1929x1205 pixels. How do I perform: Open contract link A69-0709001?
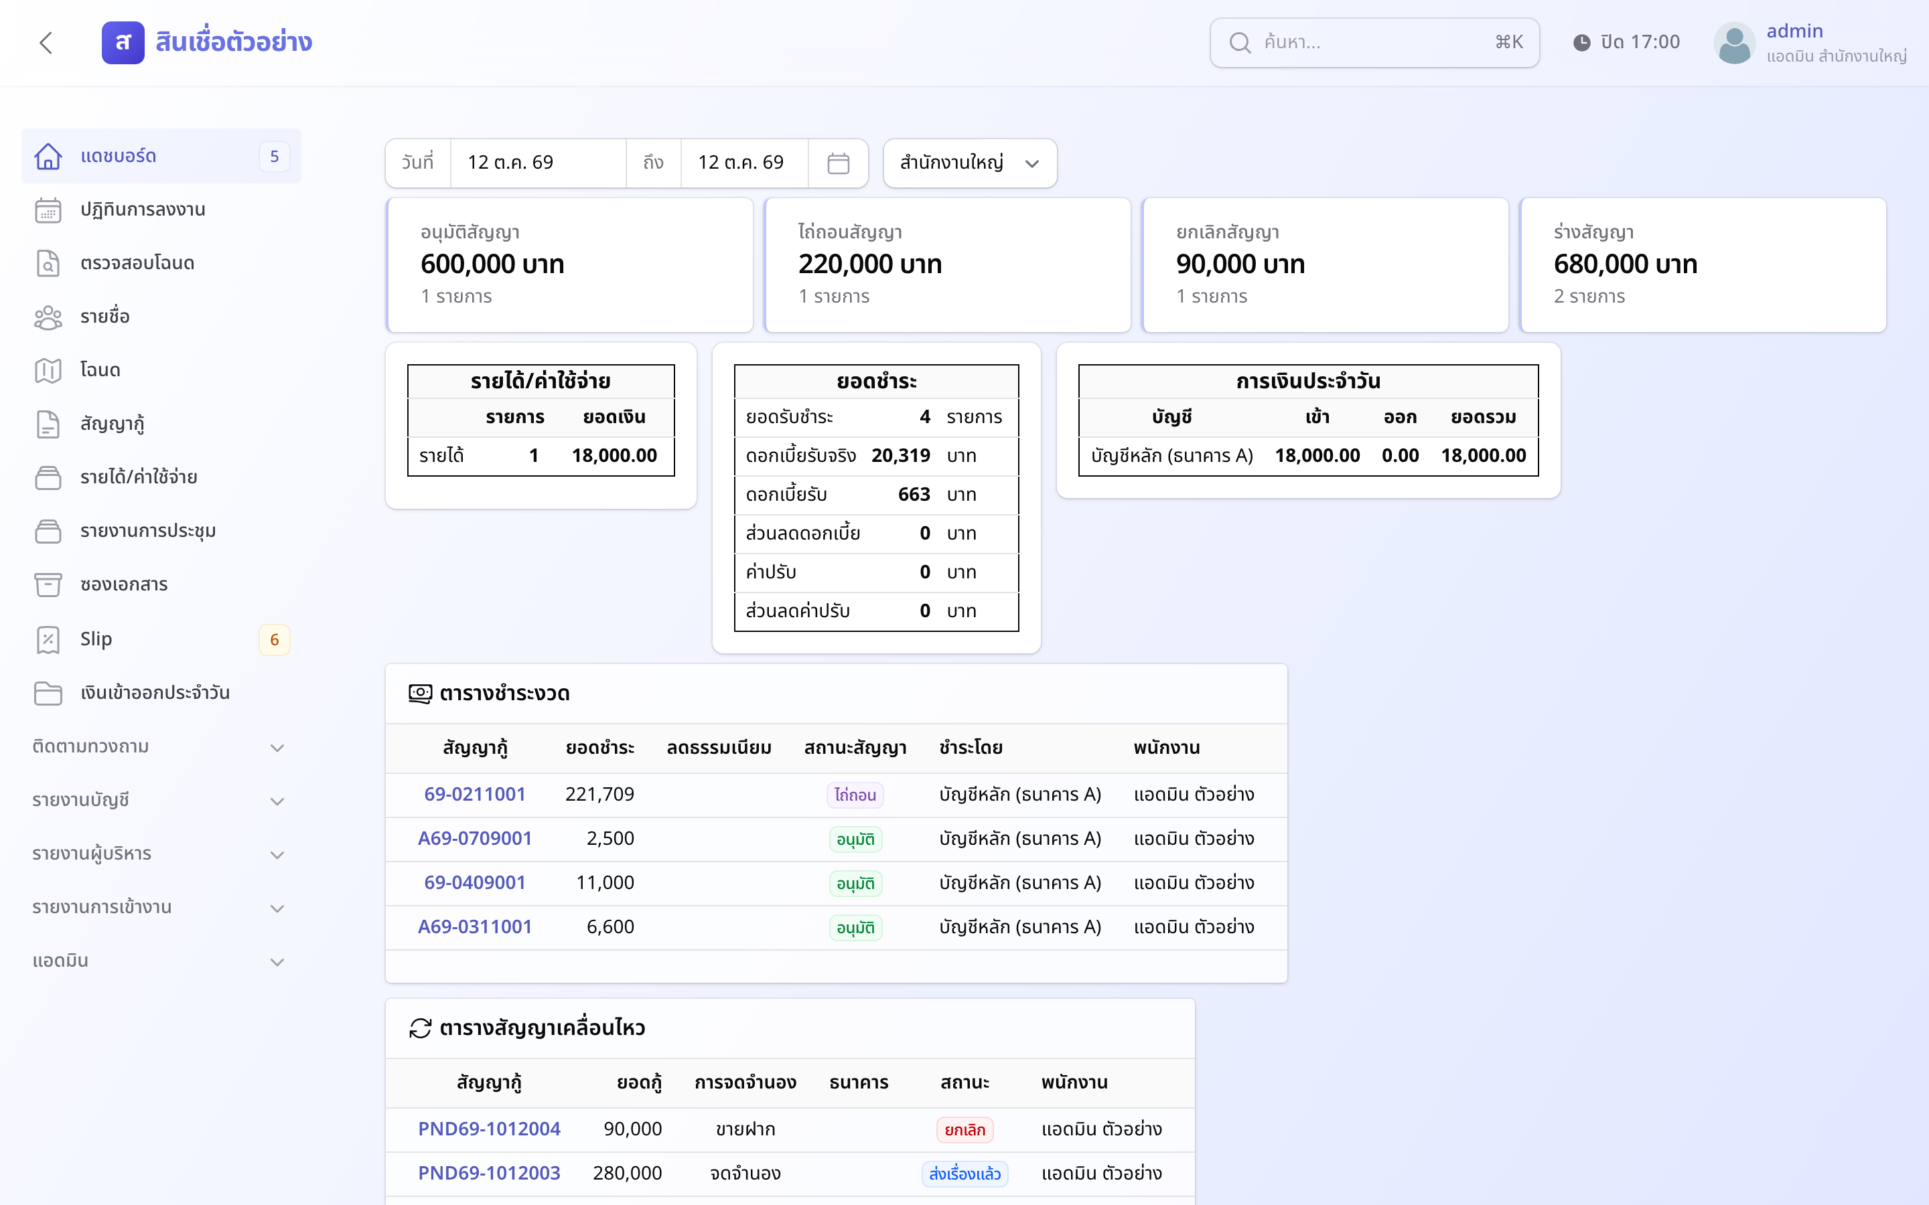click(474, 838)
